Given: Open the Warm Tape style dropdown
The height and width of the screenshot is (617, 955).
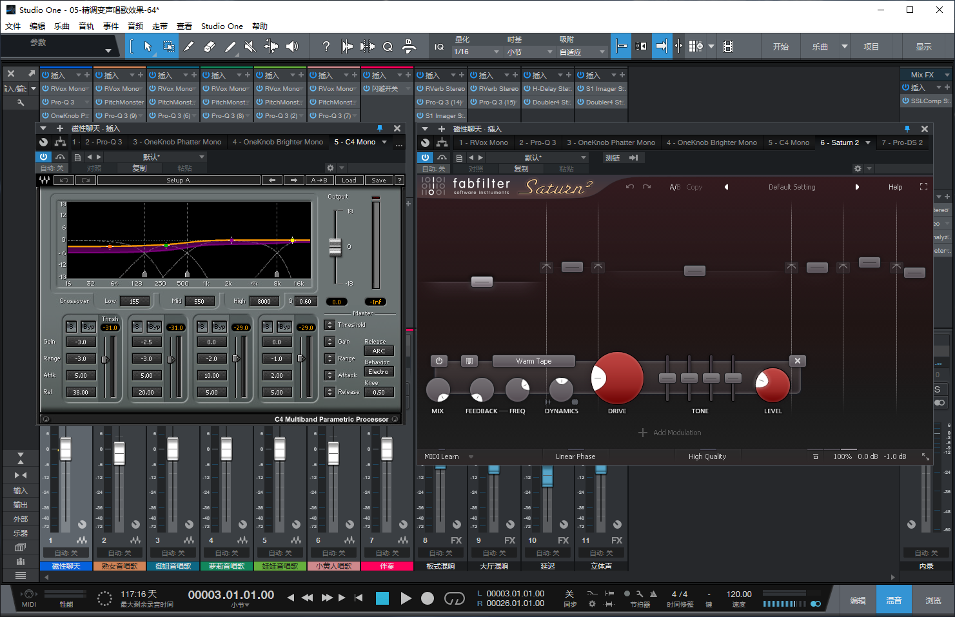Looking at the screenshot, I should (534, 361).
